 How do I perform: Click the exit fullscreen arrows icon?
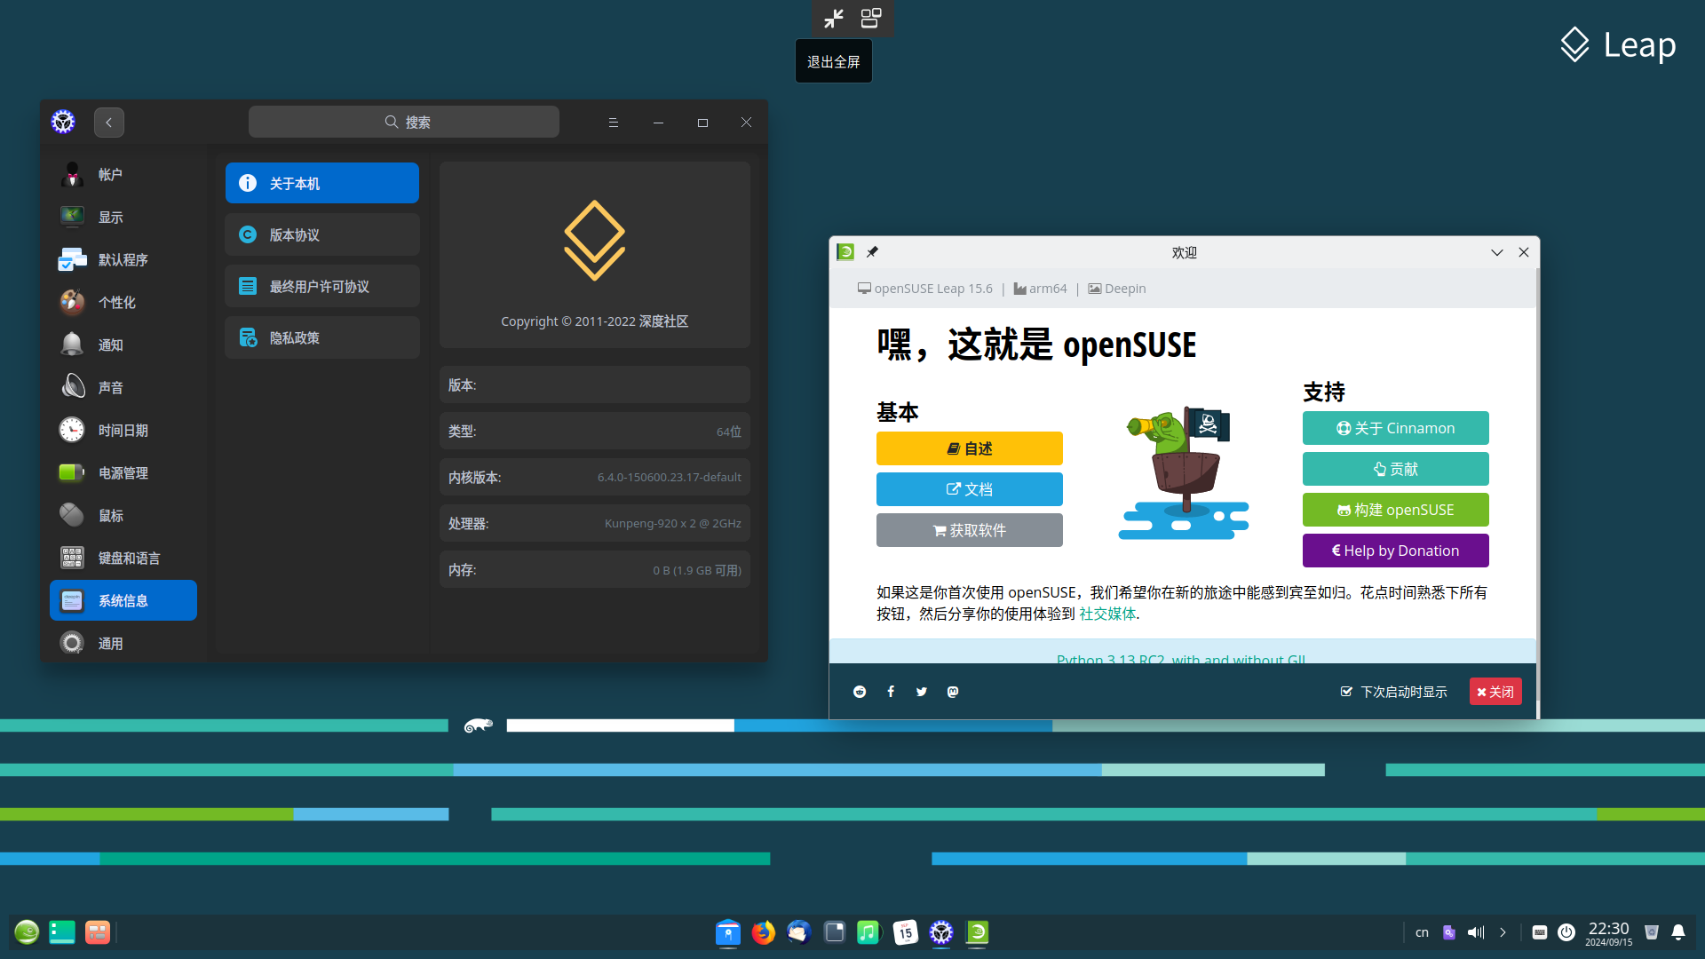(833, 18)
